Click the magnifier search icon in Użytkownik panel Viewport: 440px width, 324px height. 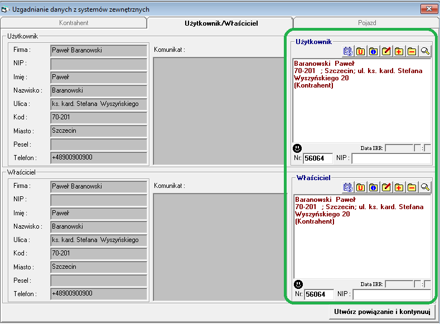point(425,51)
